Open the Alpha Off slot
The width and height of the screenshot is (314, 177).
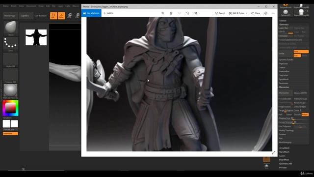pyautogui.click(x=10, y=60)
